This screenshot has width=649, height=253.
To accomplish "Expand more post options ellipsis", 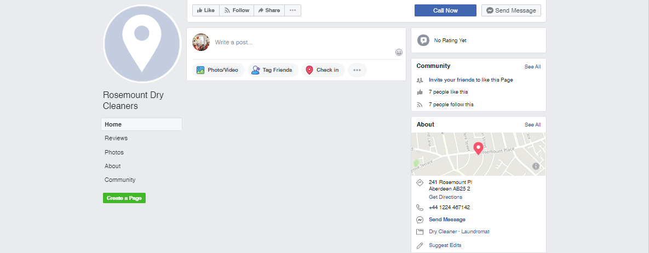I will click(357, 70).
